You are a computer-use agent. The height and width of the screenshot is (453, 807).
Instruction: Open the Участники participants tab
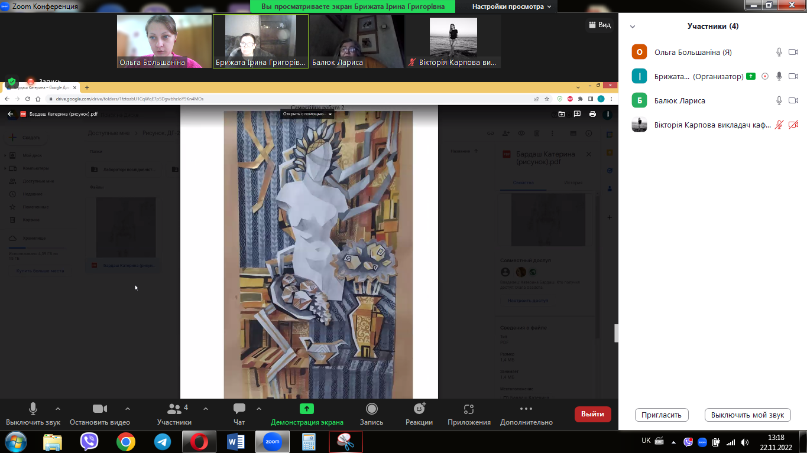174,409
